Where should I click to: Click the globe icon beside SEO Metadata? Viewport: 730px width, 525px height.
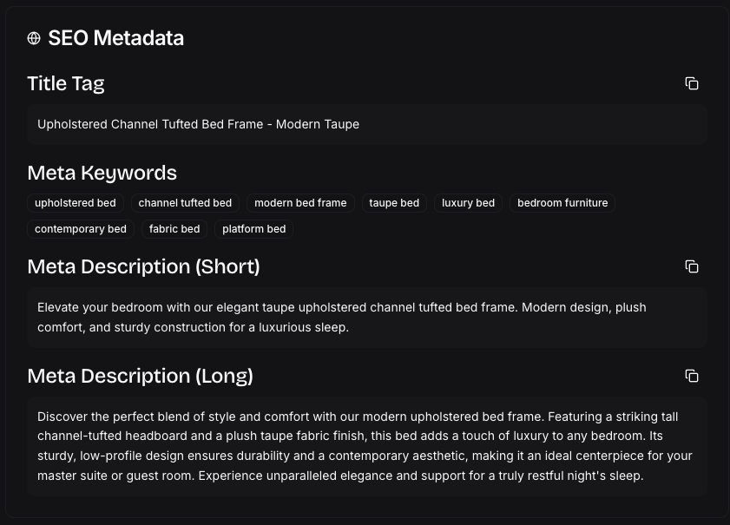coord(33,38)
